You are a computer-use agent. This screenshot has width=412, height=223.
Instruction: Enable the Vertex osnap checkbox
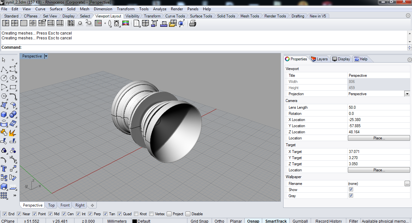click(x=151, y=214)
